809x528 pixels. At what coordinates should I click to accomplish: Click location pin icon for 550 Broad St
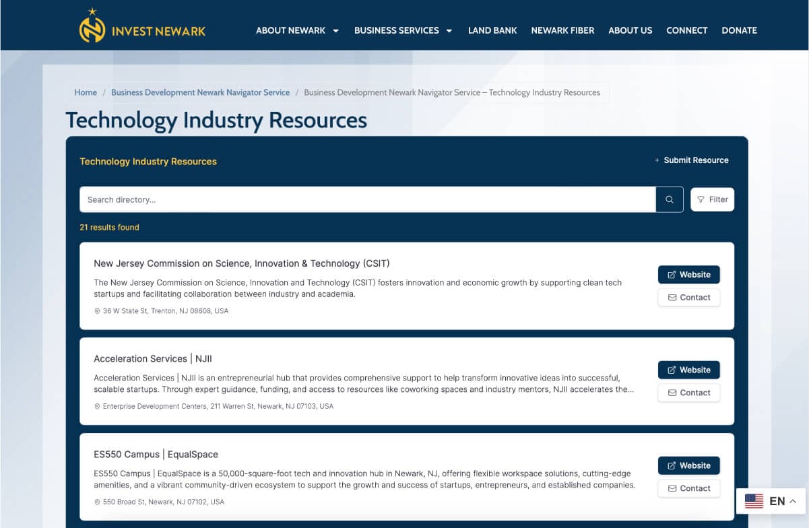[97, 502]
